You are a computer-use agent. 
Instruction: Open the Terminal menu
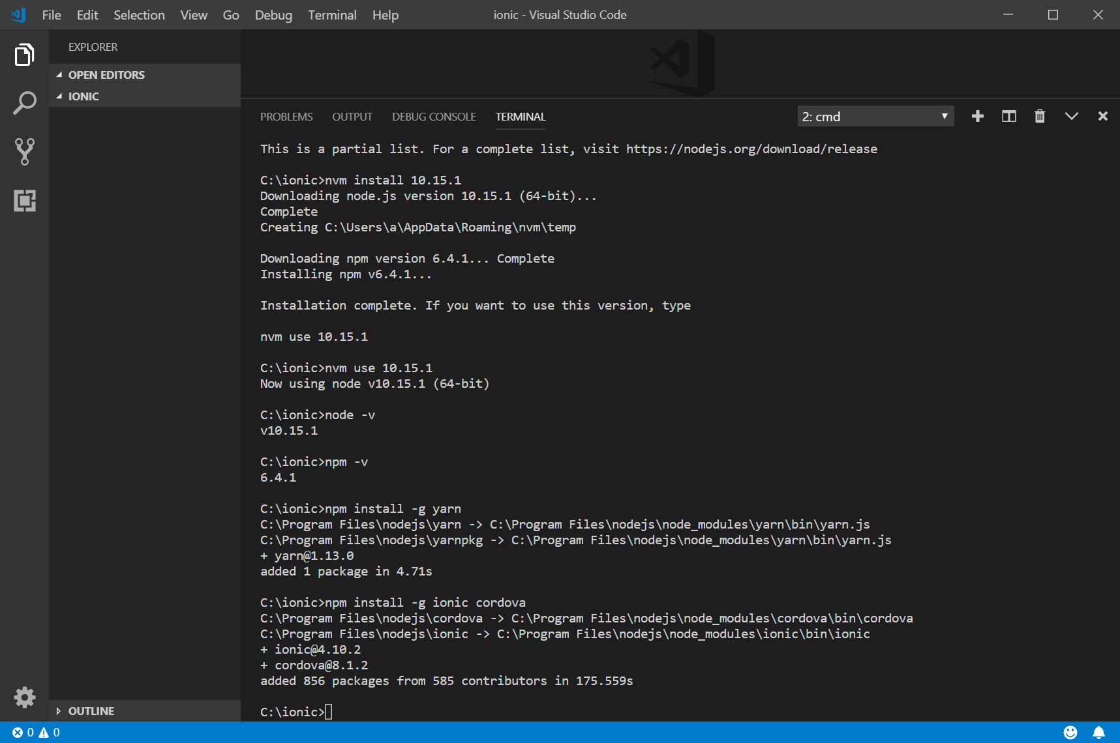click(x=332, y=15)
